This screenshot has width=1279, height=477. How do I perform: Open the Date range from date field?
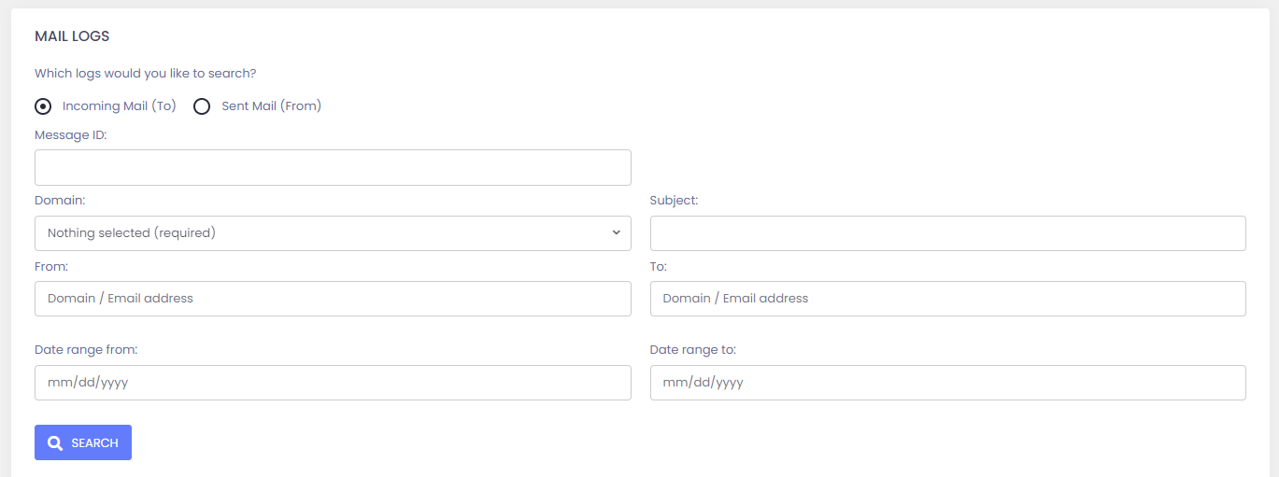click(333, 383)
